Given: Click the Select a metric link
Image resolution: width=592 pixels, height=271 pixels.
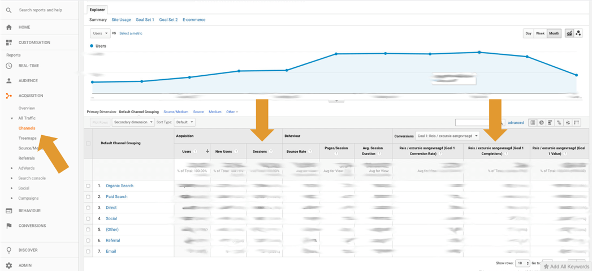Looking at the screenshot, I should click(x=131, y=33).
